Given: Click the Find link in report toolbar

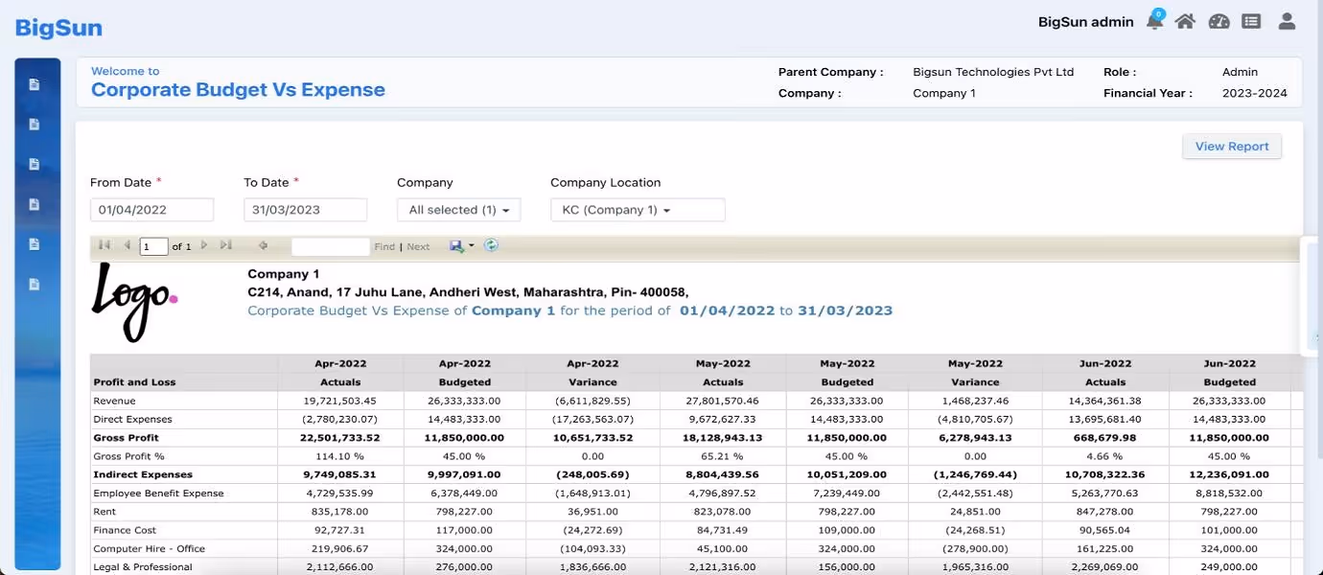Looking at the screenshot, I should 384,246.
